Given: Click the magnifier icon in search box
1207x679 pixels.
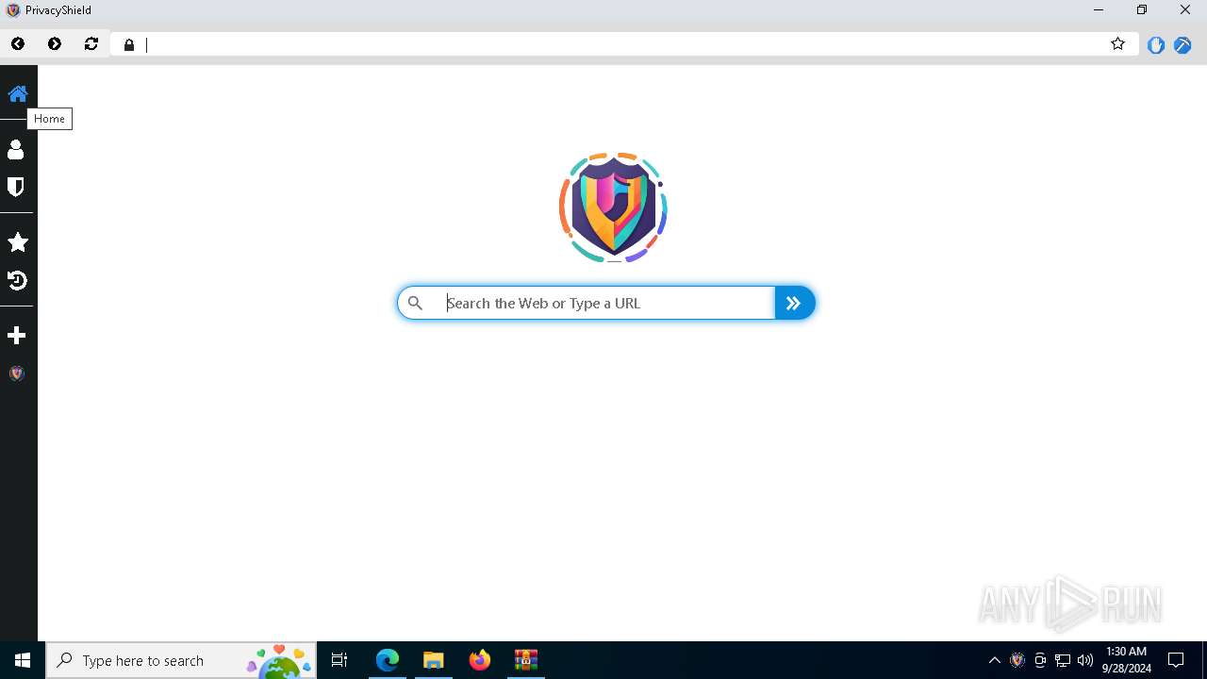Looking at the screenshot, I should point(415,303).
